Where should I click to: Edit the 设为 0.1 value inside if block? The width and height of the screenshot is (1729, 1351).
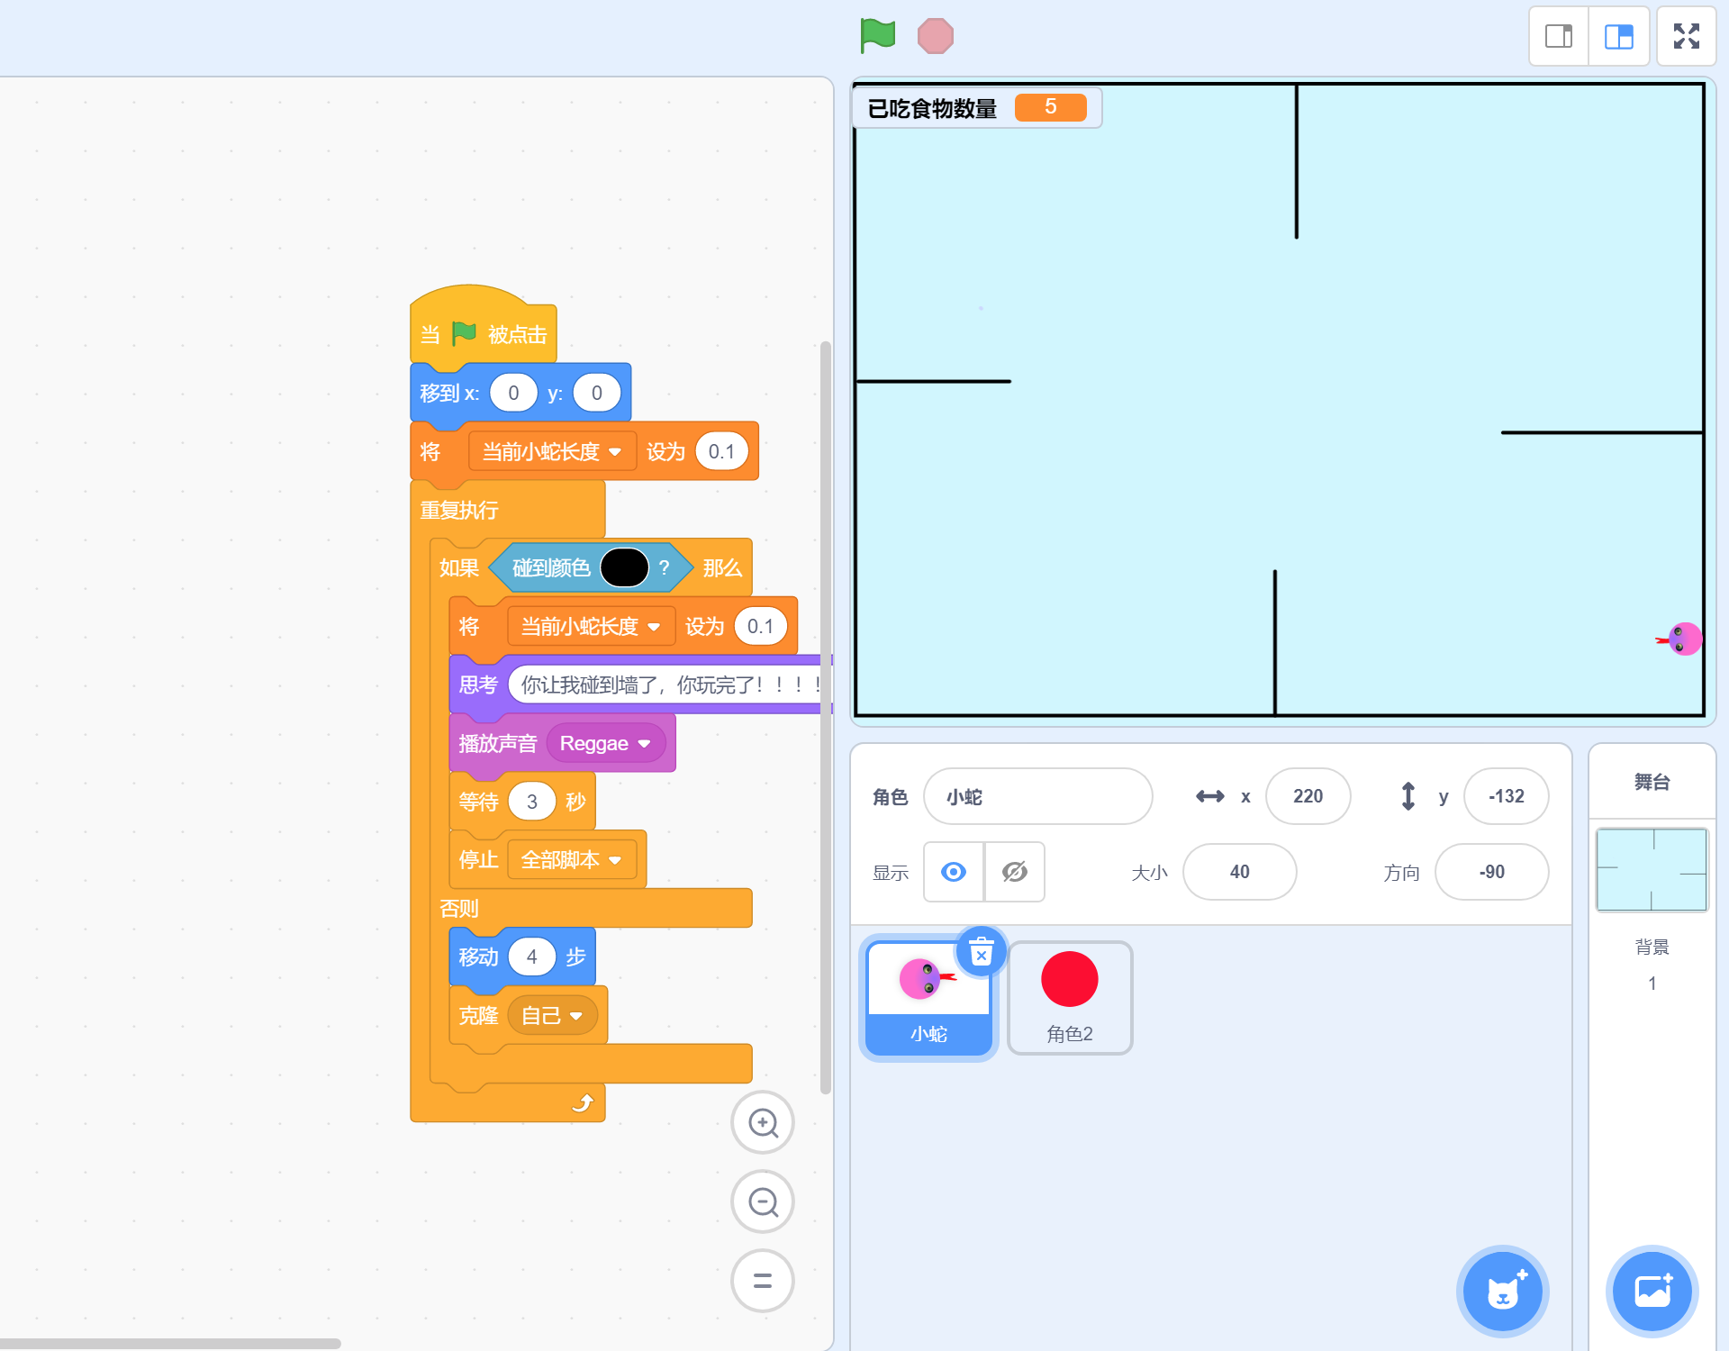coord(760,626)
